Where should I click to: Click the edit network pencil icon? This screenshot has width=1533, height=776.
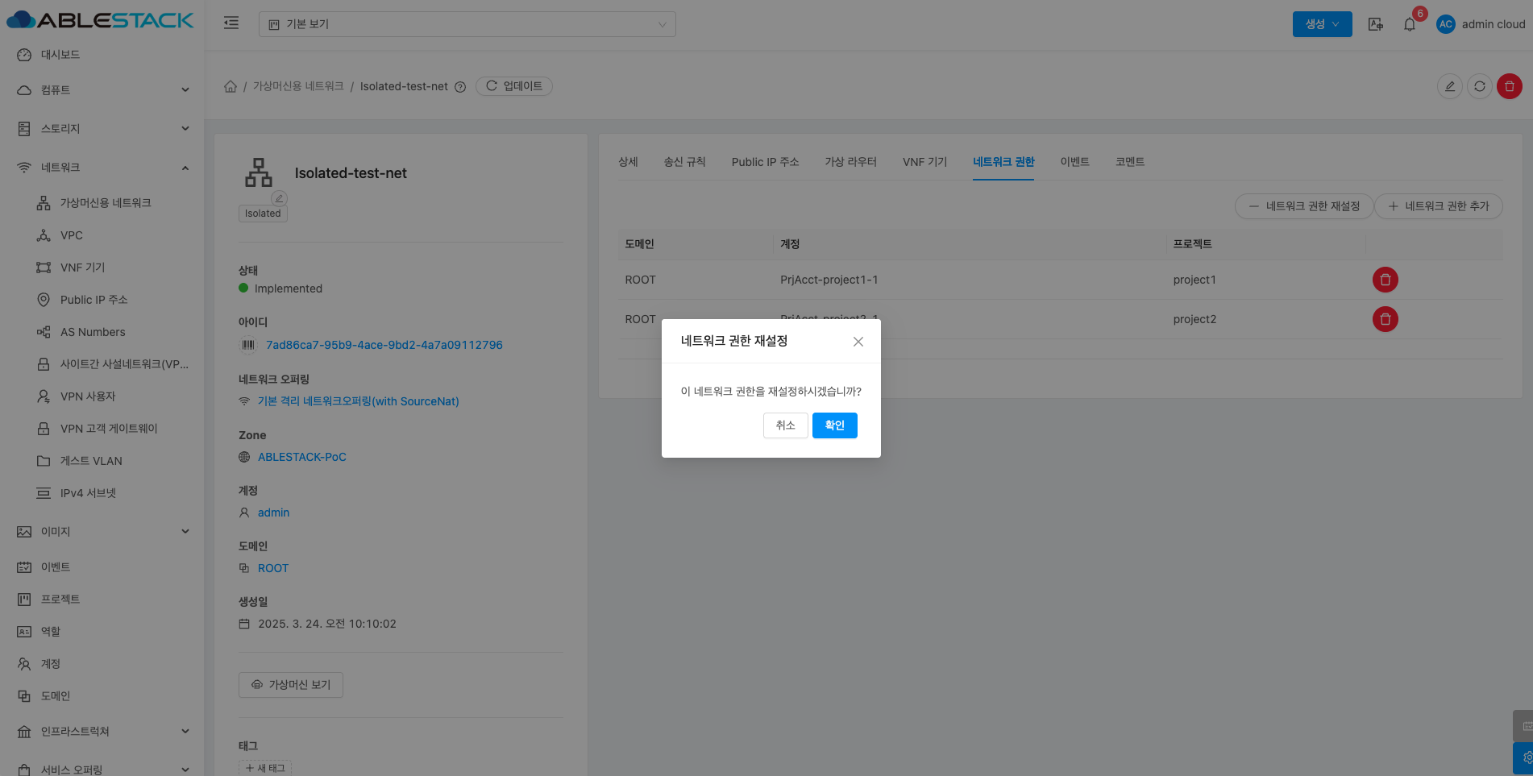point(1449,86)
